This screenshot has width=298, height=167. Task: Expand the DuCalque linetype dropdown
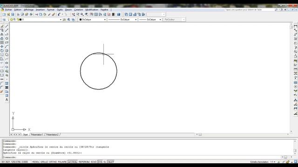coord(135,19)
